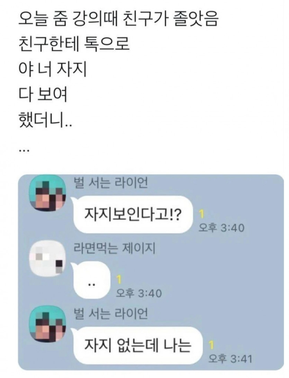
Task: Click the post line 다 보여
Action: [43, 94]
